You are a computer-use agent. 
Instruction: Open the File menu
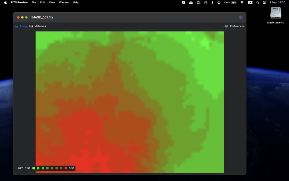tap(34, 2)
